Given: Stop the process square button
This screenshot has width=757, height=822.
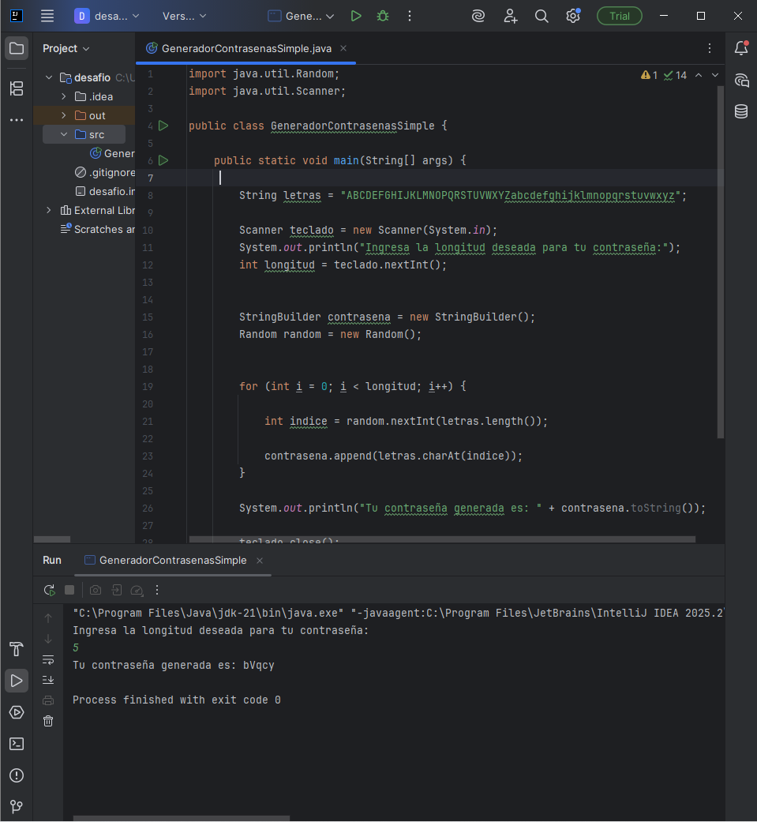Looking at the screenshot, I should click(x=69, y=591).
